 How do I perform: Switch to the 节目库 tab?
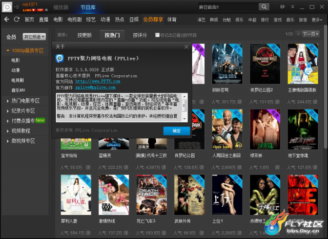[88, 7]
